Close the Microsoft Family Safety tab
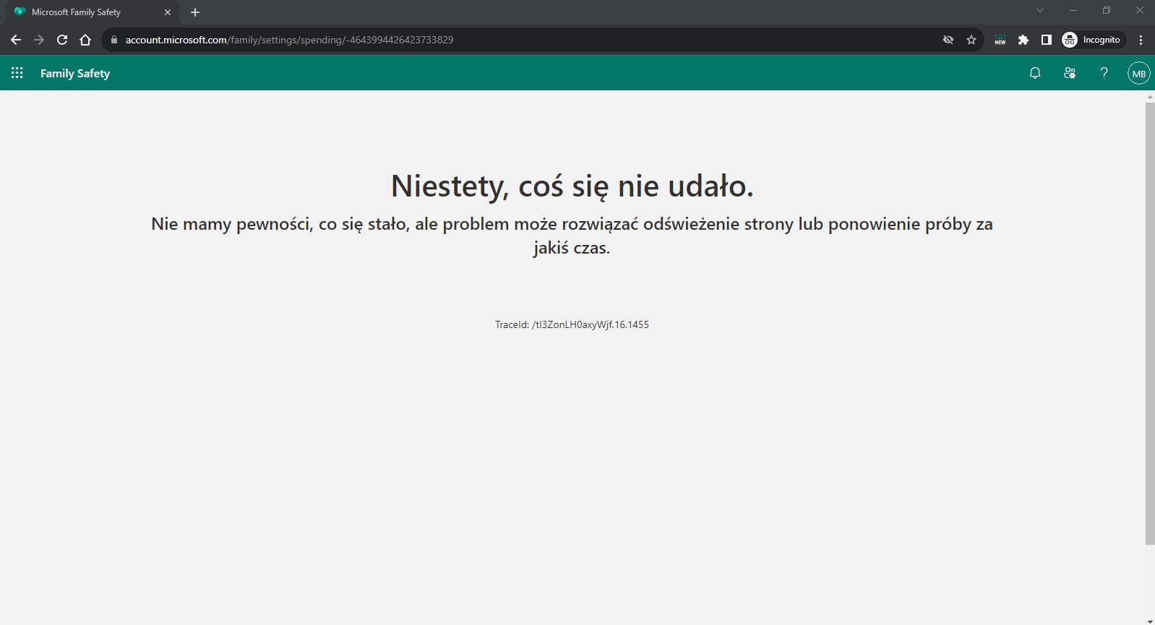Image resolution: width=1155 pixels, height=625 pixels. [168, 12]
